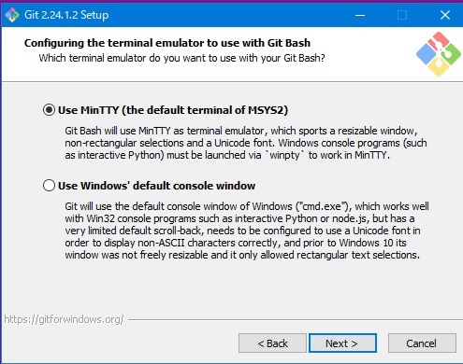The width and height of the screenshot is (463, 364).
Task: Click the empty area below the console options
Action: 232,287
